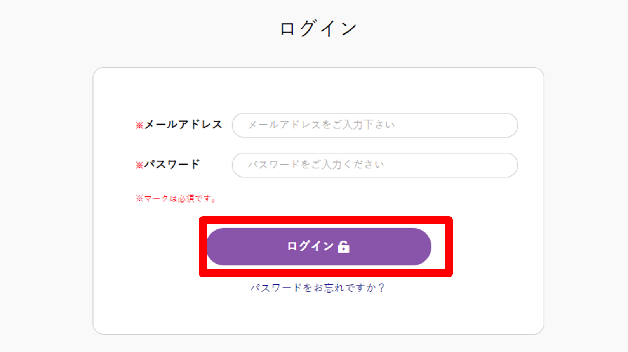Screen dimensions: 628x352
Task: Click the ログイン page heading
Action: [318, 28]
